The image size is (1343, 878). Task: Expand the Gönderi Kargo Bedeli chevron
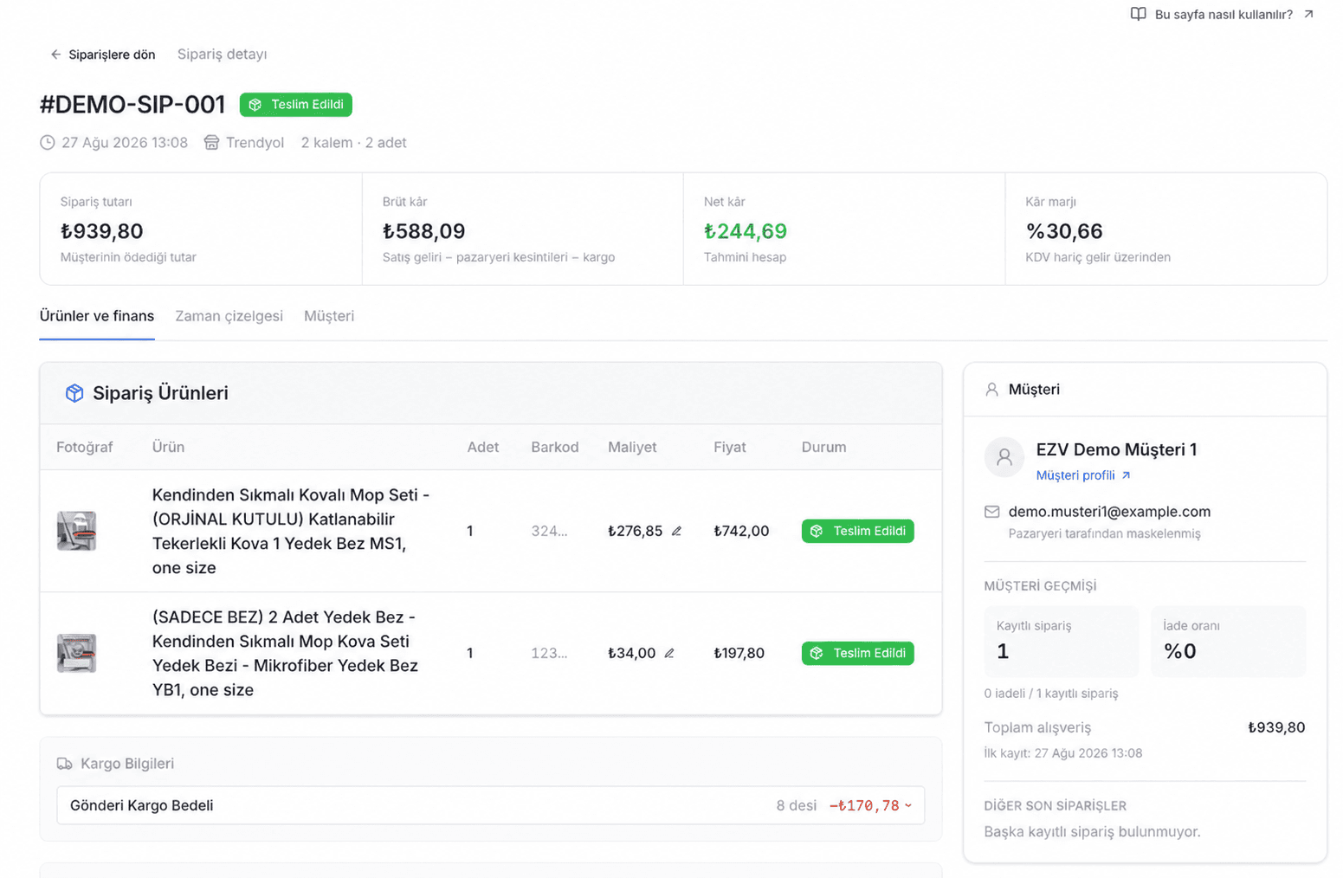coord(908,805)
